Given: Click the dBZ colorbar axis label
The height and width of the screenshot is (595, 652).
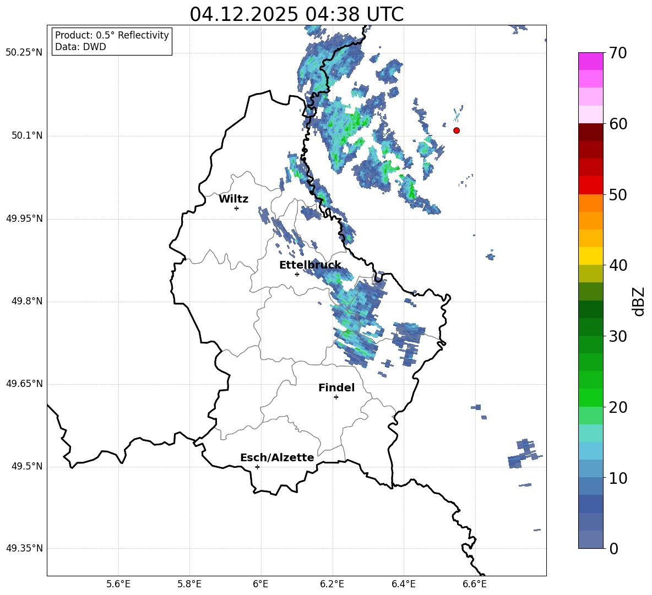Looking at the screenshot, I should [x=638, y=301].
